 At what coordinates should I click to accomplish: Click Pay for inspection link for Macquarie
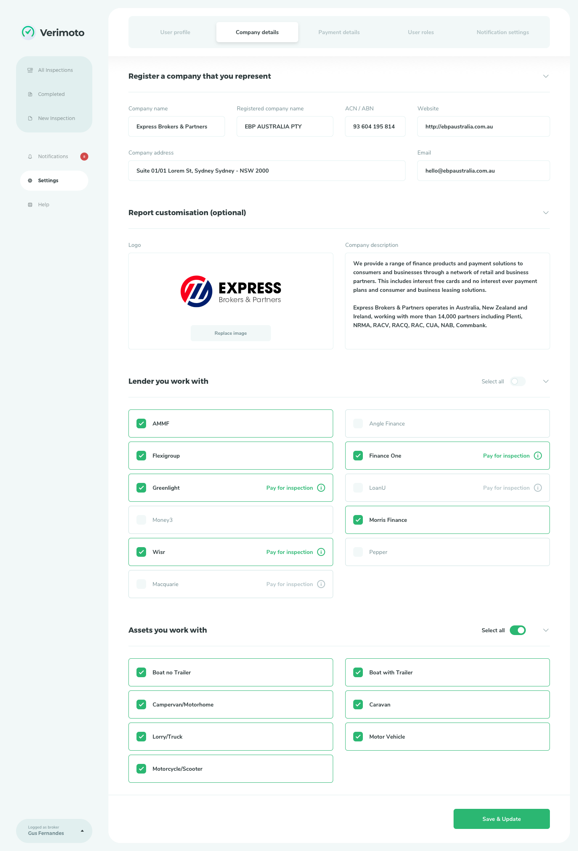290,584
